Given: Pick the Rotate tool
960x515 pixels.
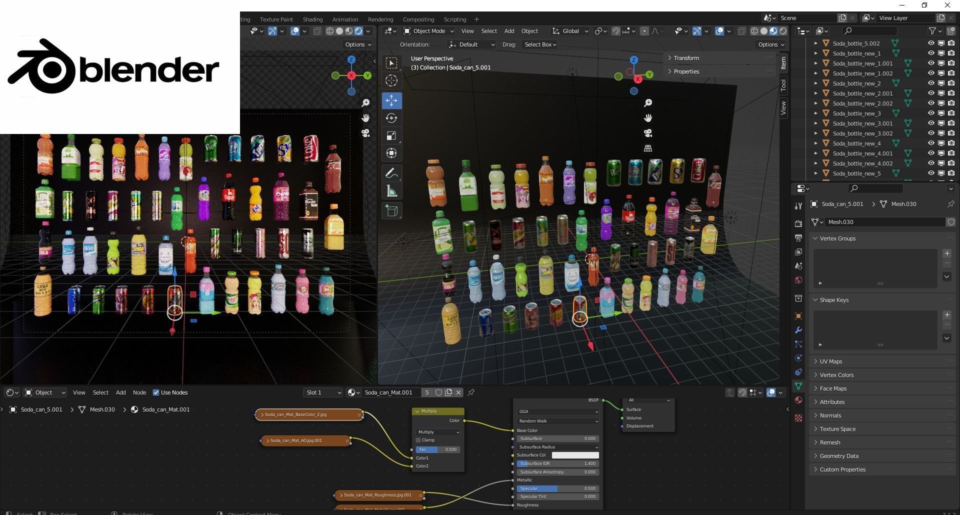Looking at the screenshot, I should (x=391, y=118).
